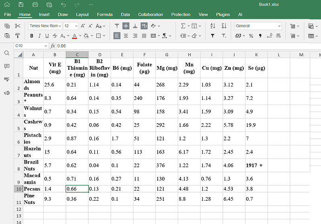Switch to the Layout tab

coord(82,14)
